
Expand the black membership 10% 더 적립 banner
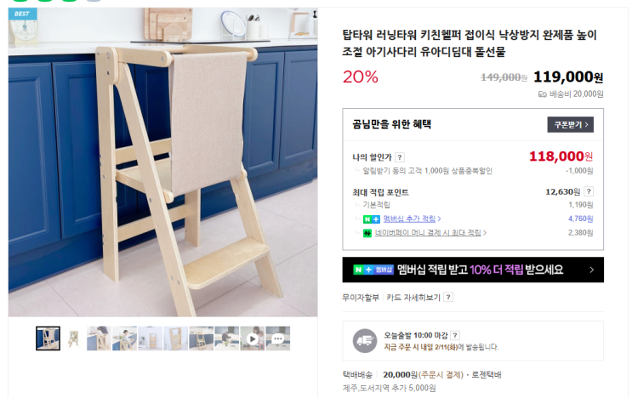click(x=473, y=270)
